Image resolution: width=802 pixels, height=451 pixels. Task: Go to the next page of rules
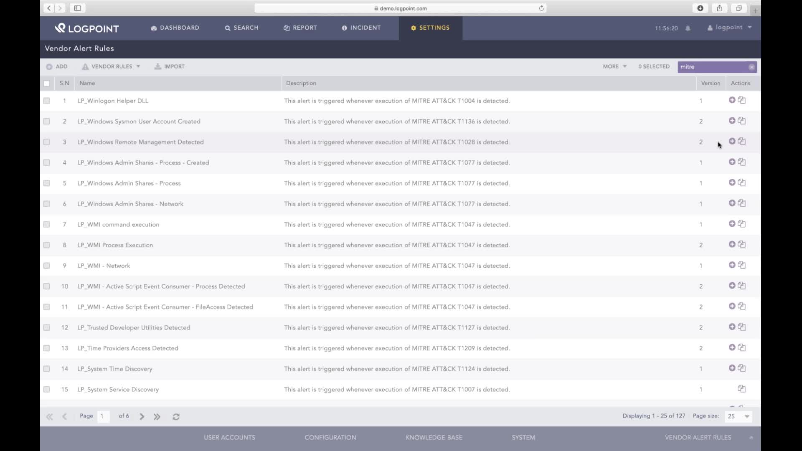[142, 416]
